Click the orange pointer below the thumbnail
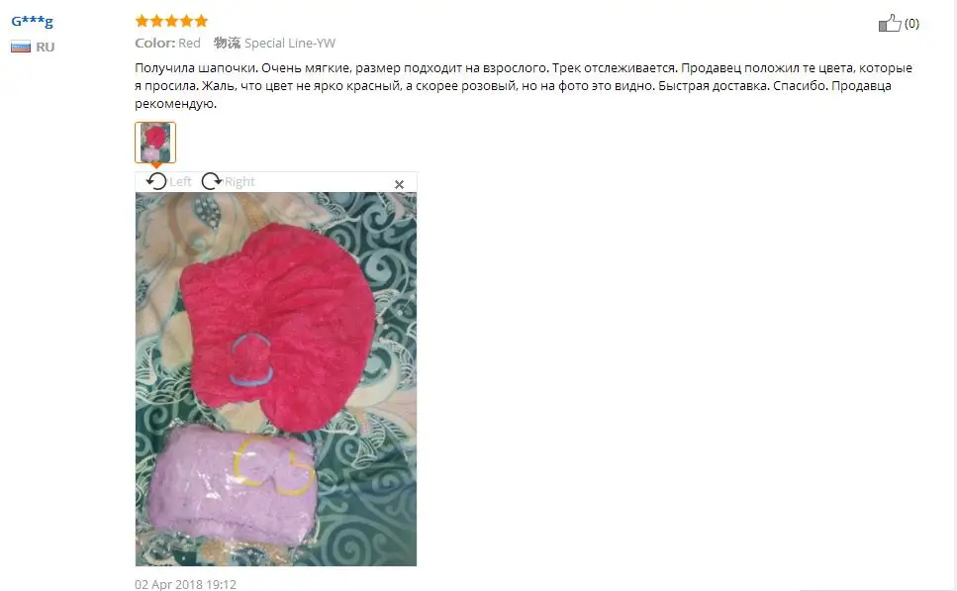Viewport: 957px width, 591px height. point(156,165)
